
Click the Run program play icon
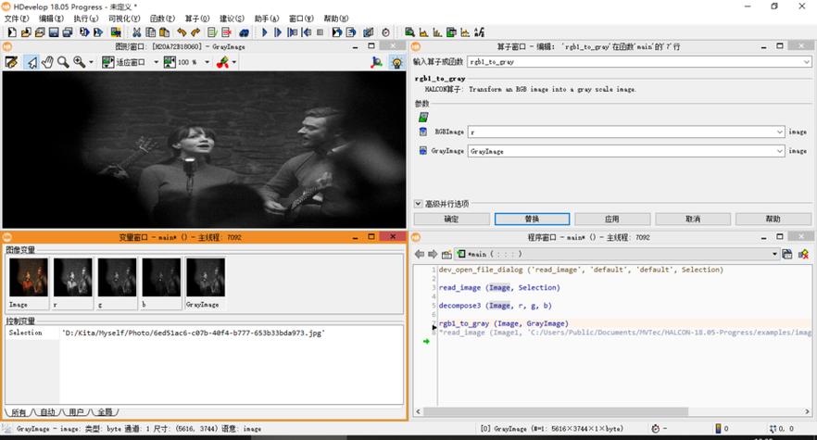click(x=265, y=32)
